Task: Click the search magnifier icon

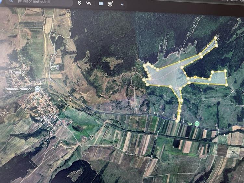Action: (x=11, y=1)
